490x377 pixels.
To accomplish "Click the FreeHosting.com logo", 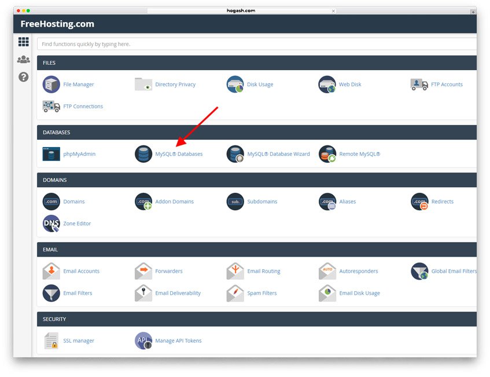I will click(57, 24).
